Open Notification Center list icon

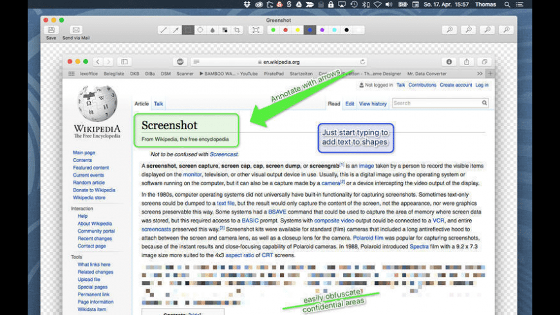pos(519,4)
